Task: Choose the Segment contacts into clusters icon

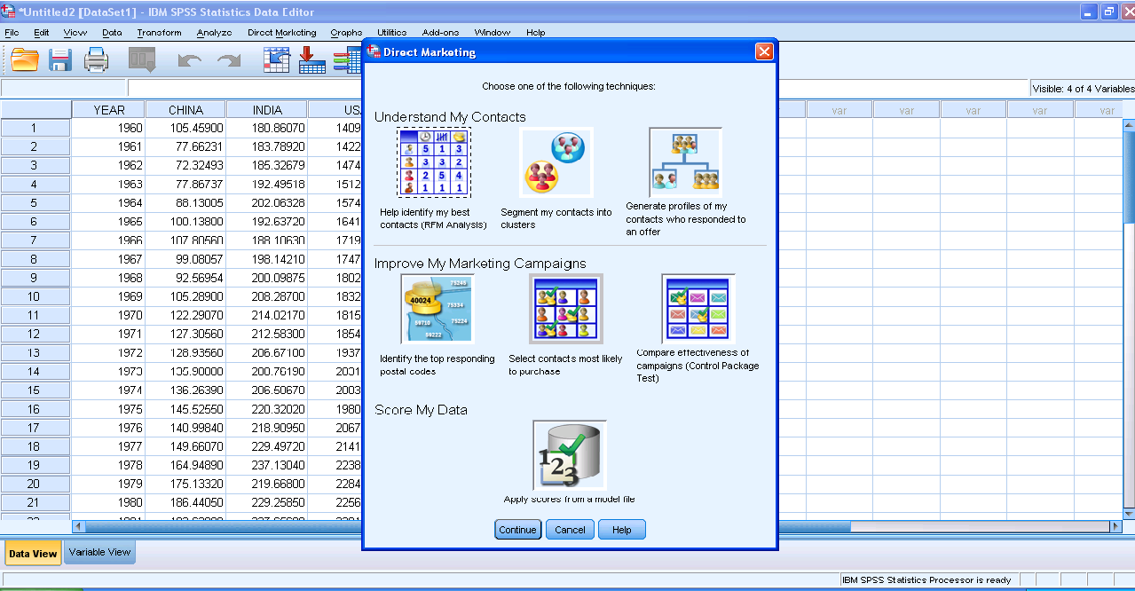Action: [556, 162]
